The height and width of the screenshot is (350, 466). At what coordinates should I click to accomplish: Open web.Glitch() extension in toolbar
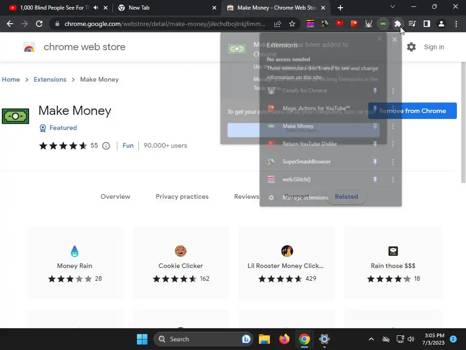[x=310, y=24]
